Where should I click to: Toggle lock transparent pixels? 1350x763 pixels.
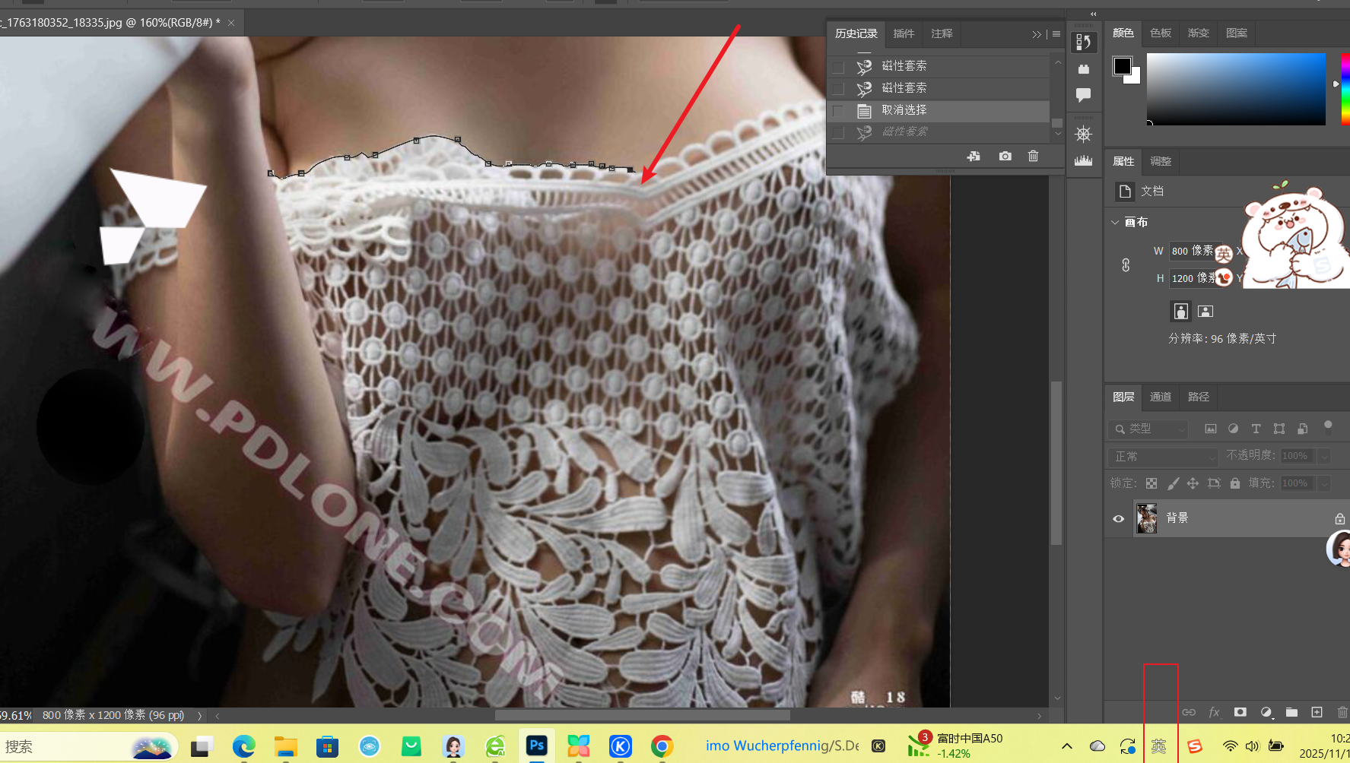tap(1151, 483)
